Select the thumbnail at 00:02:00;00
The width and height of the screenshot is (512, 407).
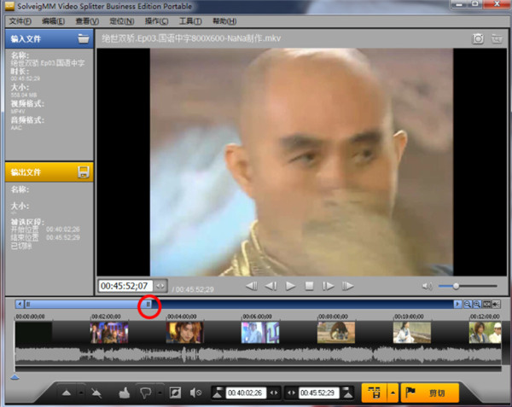(x=109, y=332)
